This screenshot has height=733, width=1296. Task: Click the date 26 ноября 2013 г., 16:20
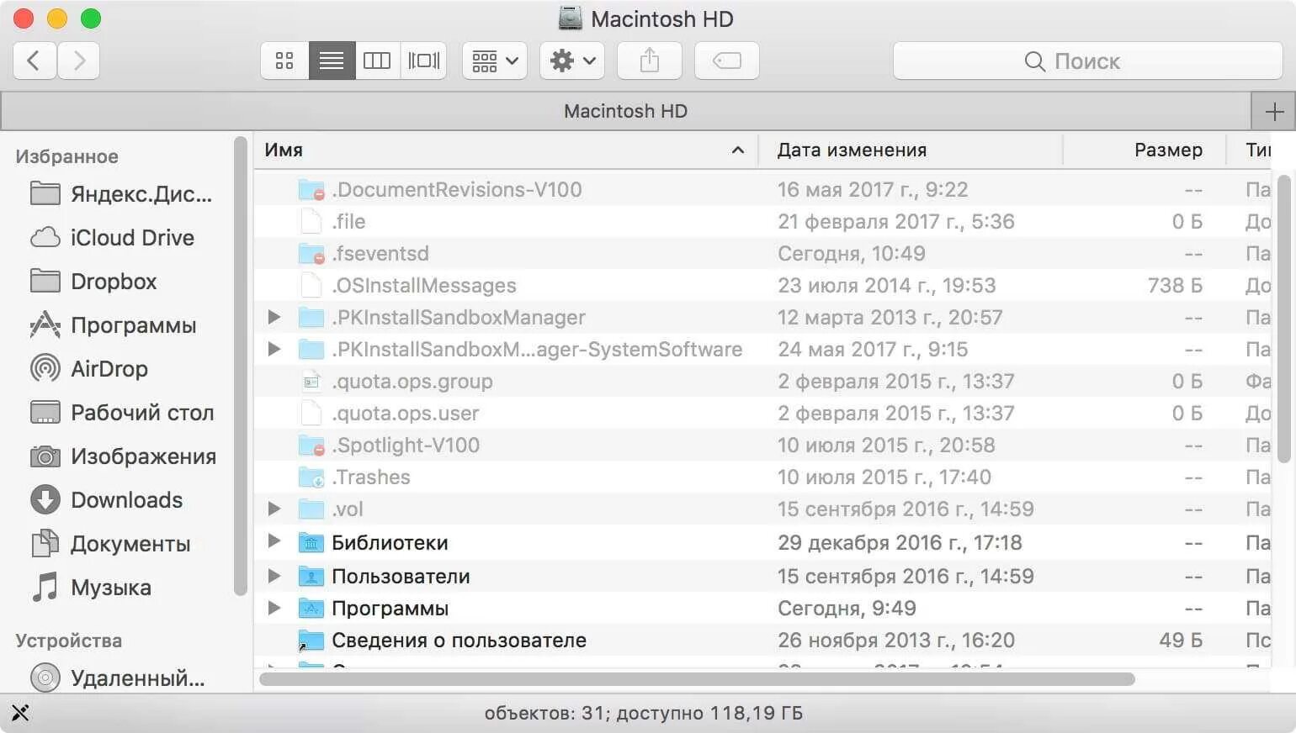coord(896,640)
